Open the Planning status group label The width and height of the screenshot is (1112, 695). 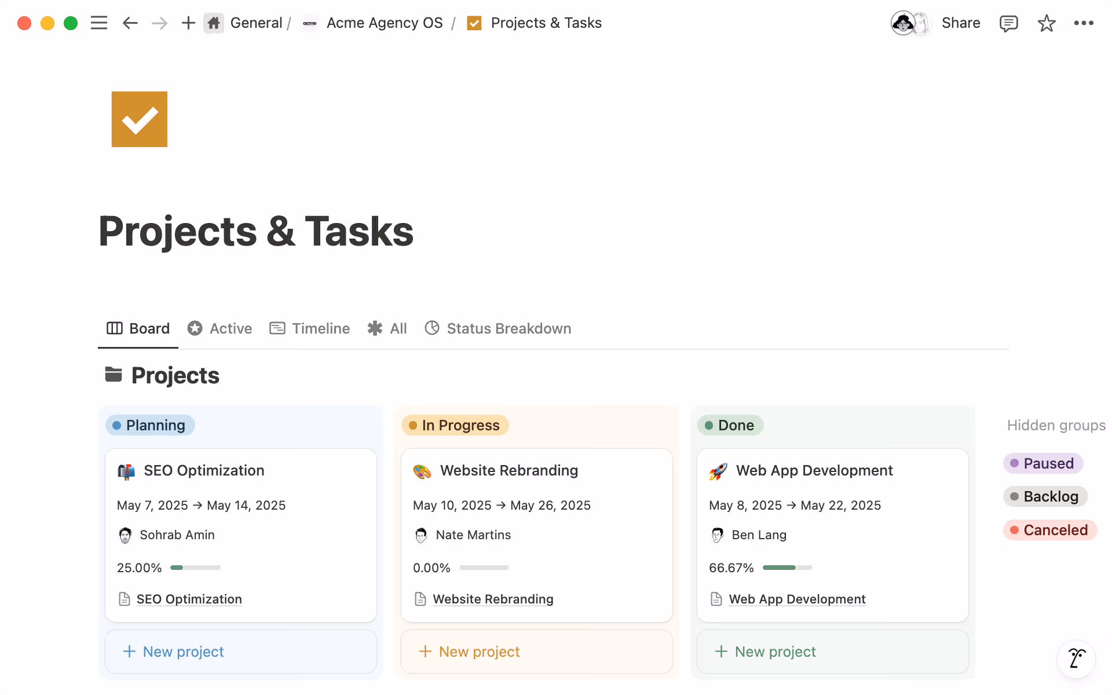149,425
